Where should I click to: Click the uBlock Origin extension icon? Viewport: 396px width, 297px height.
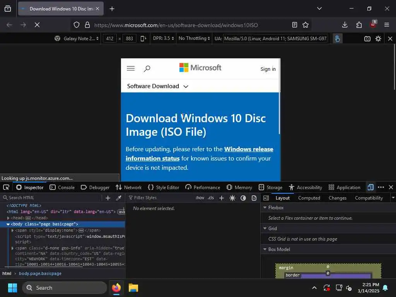373,24
